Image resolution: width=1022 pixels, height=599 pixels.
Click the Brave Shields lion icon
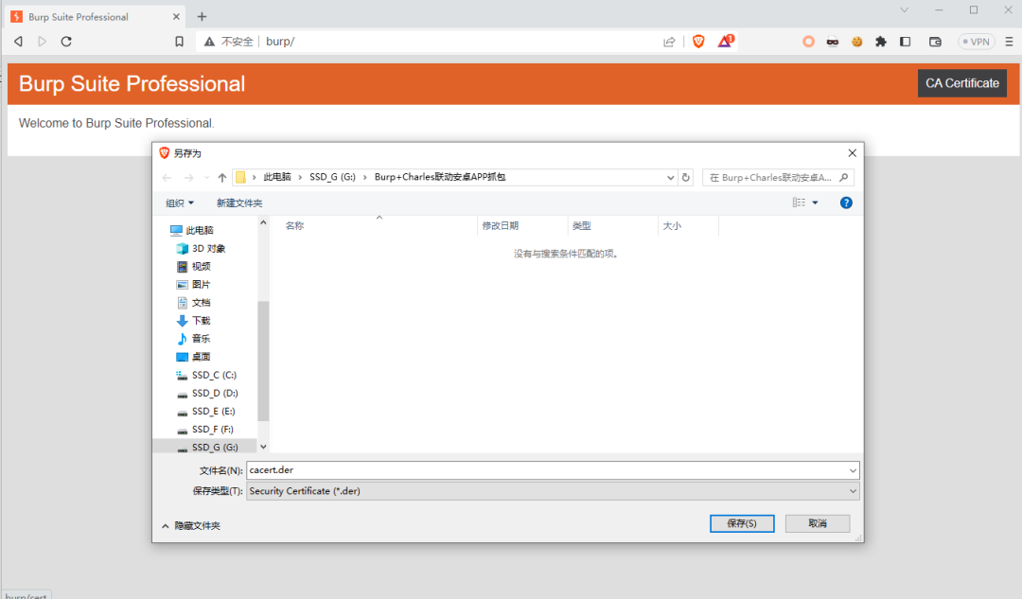[698, 42]
